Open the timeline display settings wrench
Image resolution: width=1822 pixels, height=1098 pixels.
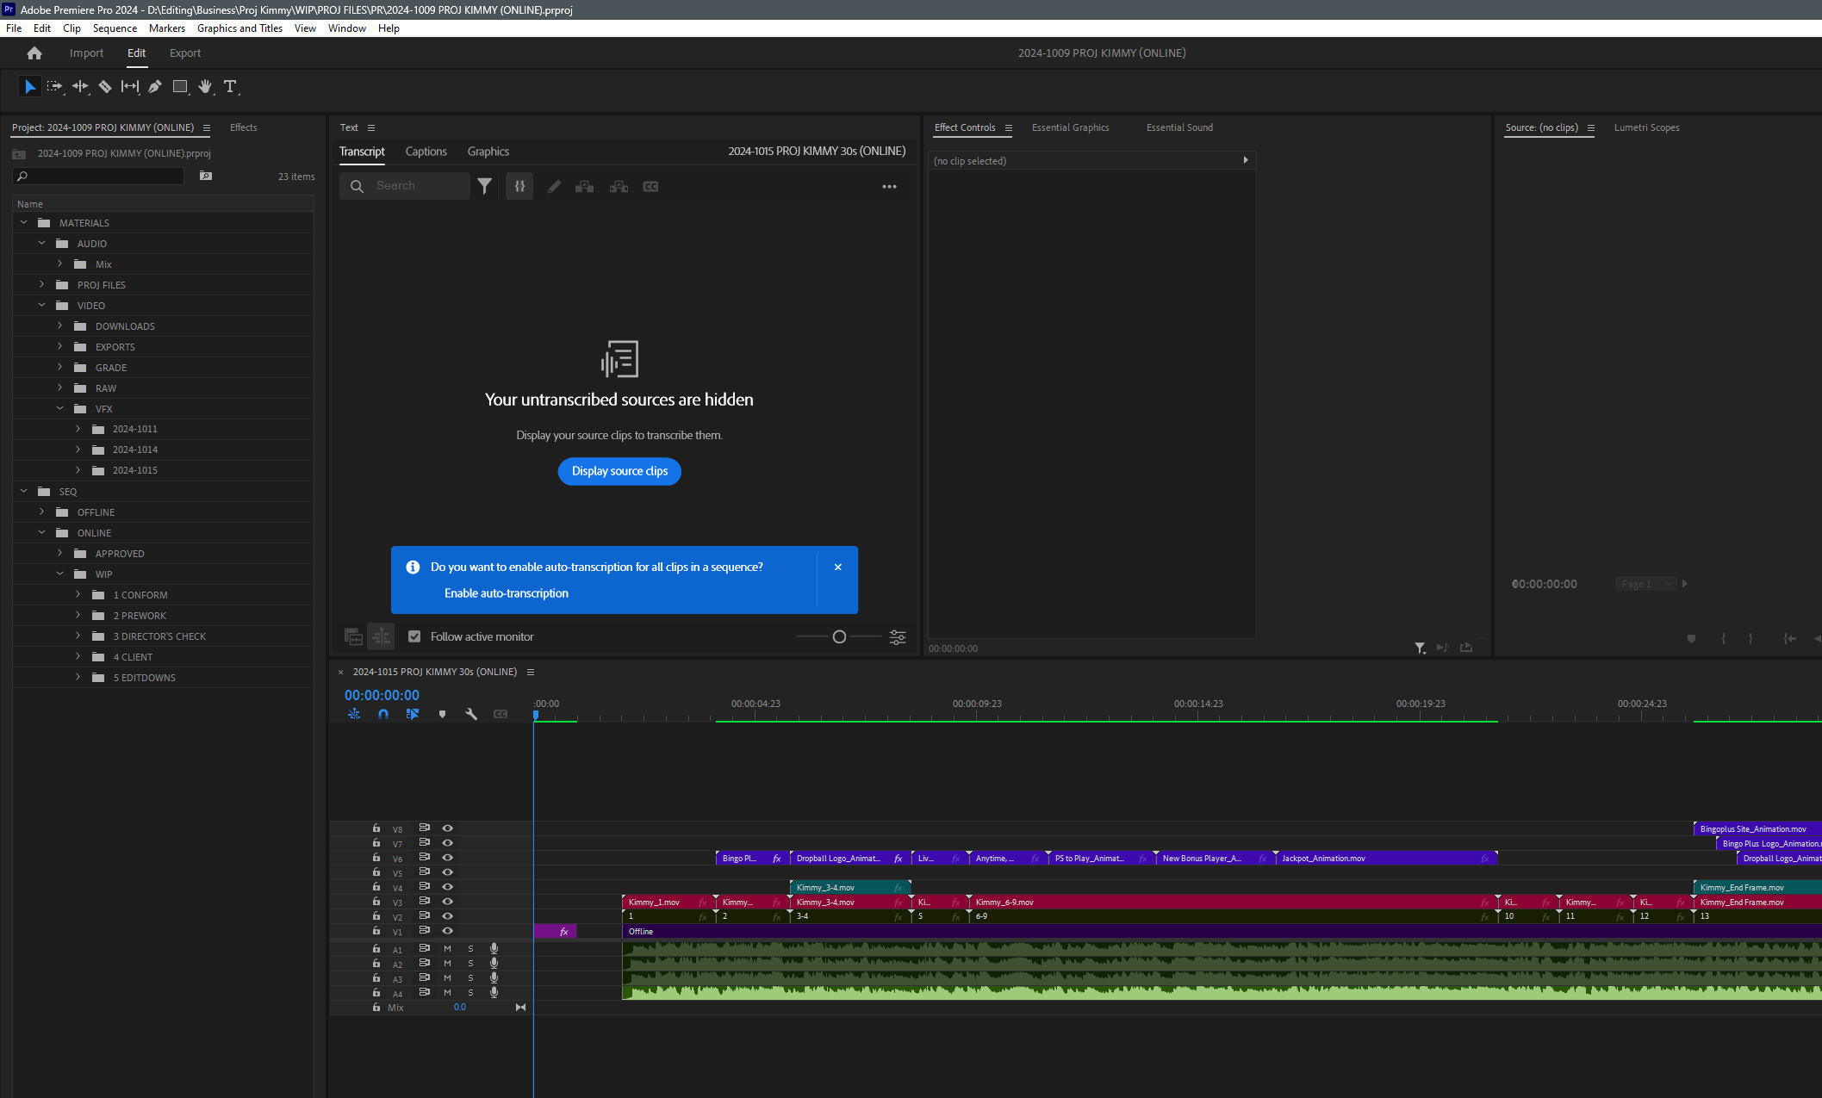pos(471,714)
